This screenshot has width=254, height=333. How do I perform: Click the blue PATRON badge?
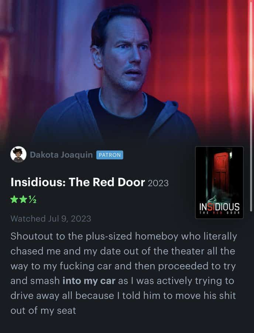[x=110, y=155]
